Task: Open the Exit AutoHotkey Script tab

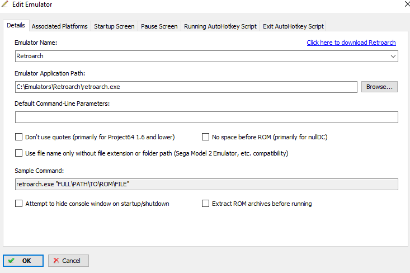Action: (293, 26)
